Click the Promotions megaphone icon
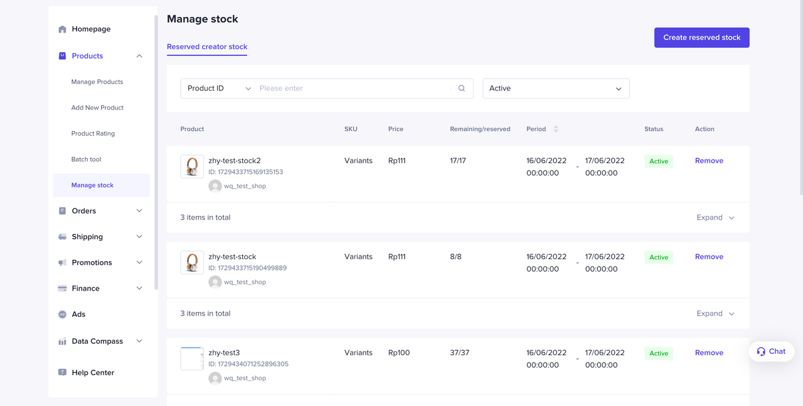This screenshot has width=803, height=406. [x=62, y=263]
